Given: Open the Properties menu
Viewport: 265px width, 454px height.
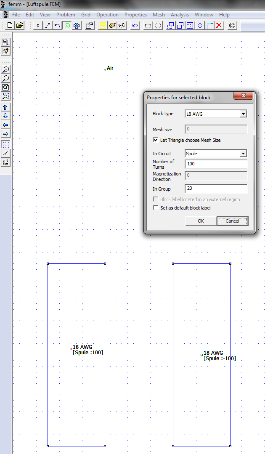Looking at the screenshot, I should (135, 14).
